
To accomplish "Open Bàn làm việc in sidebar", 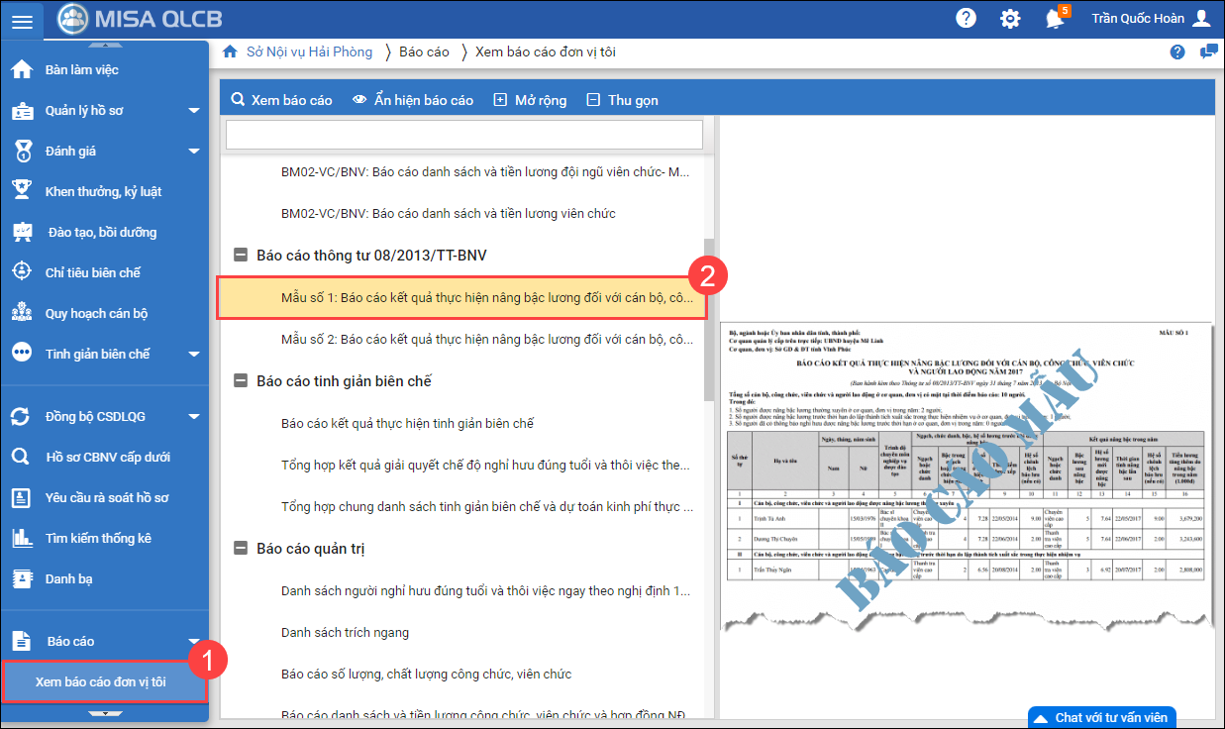I will (81, 70).
